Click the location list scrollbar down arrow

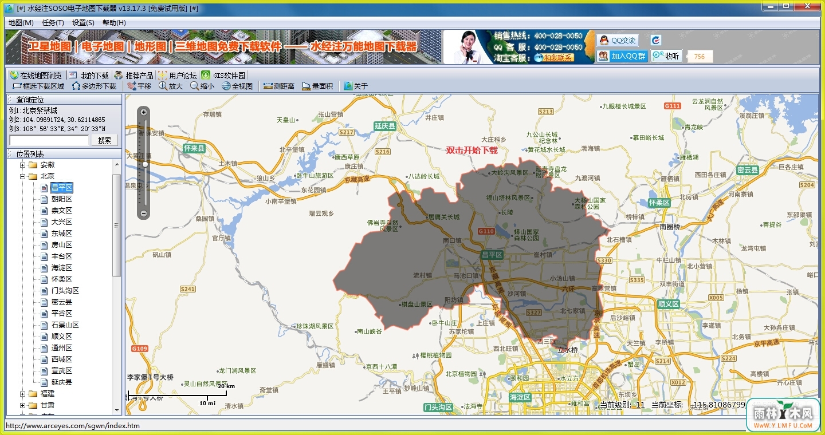coord(117,410)
